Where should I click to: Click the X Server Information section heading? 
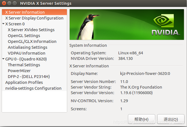[x=89, y=66]
